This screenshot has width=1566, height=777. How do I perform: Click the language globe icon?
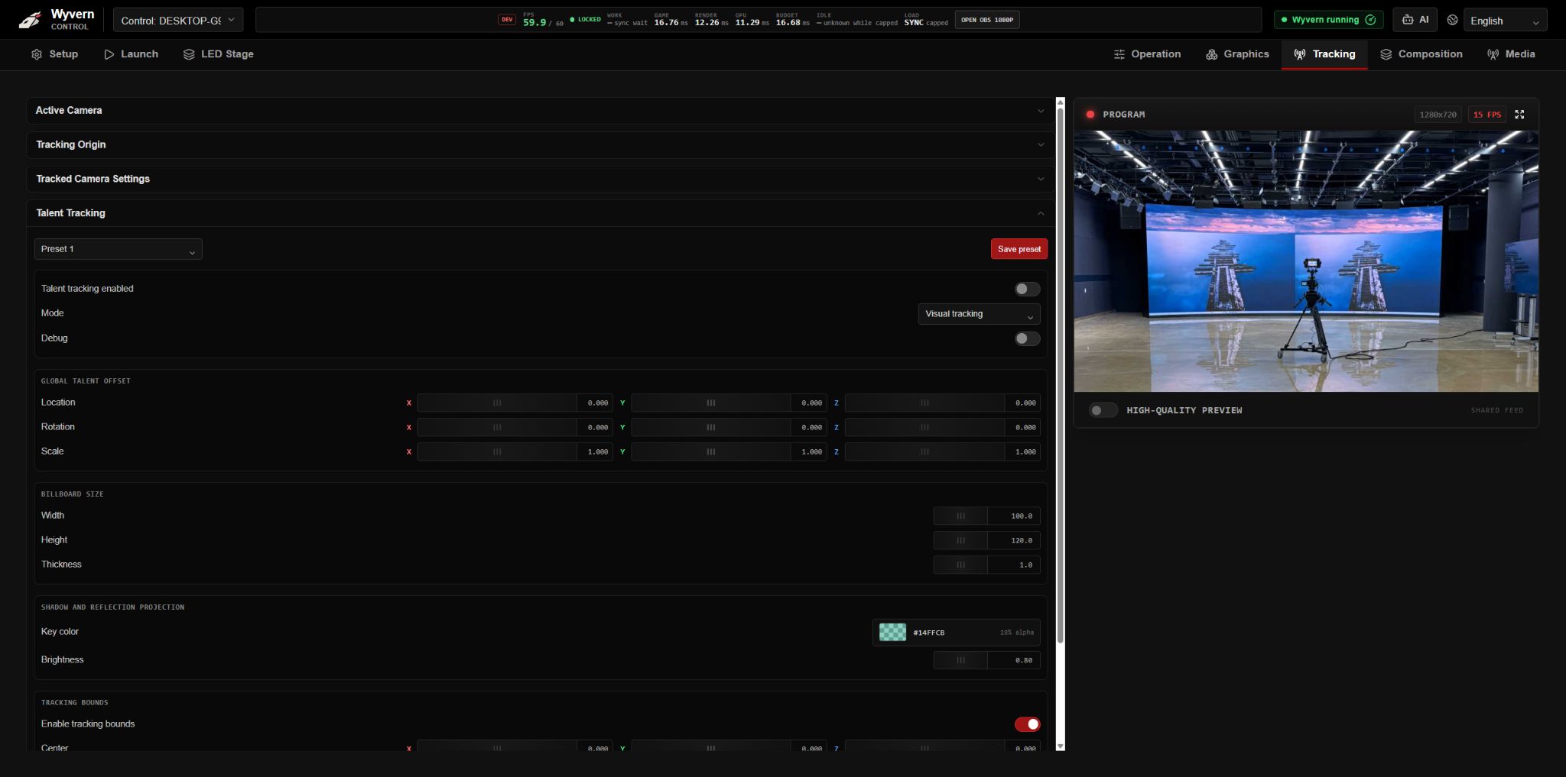pyautogui.click(x=1452, y=21)
